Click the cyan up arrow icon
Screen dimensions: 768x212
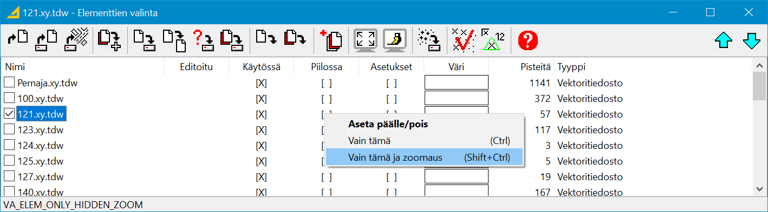pyautogui.click(x=724, y=40)
